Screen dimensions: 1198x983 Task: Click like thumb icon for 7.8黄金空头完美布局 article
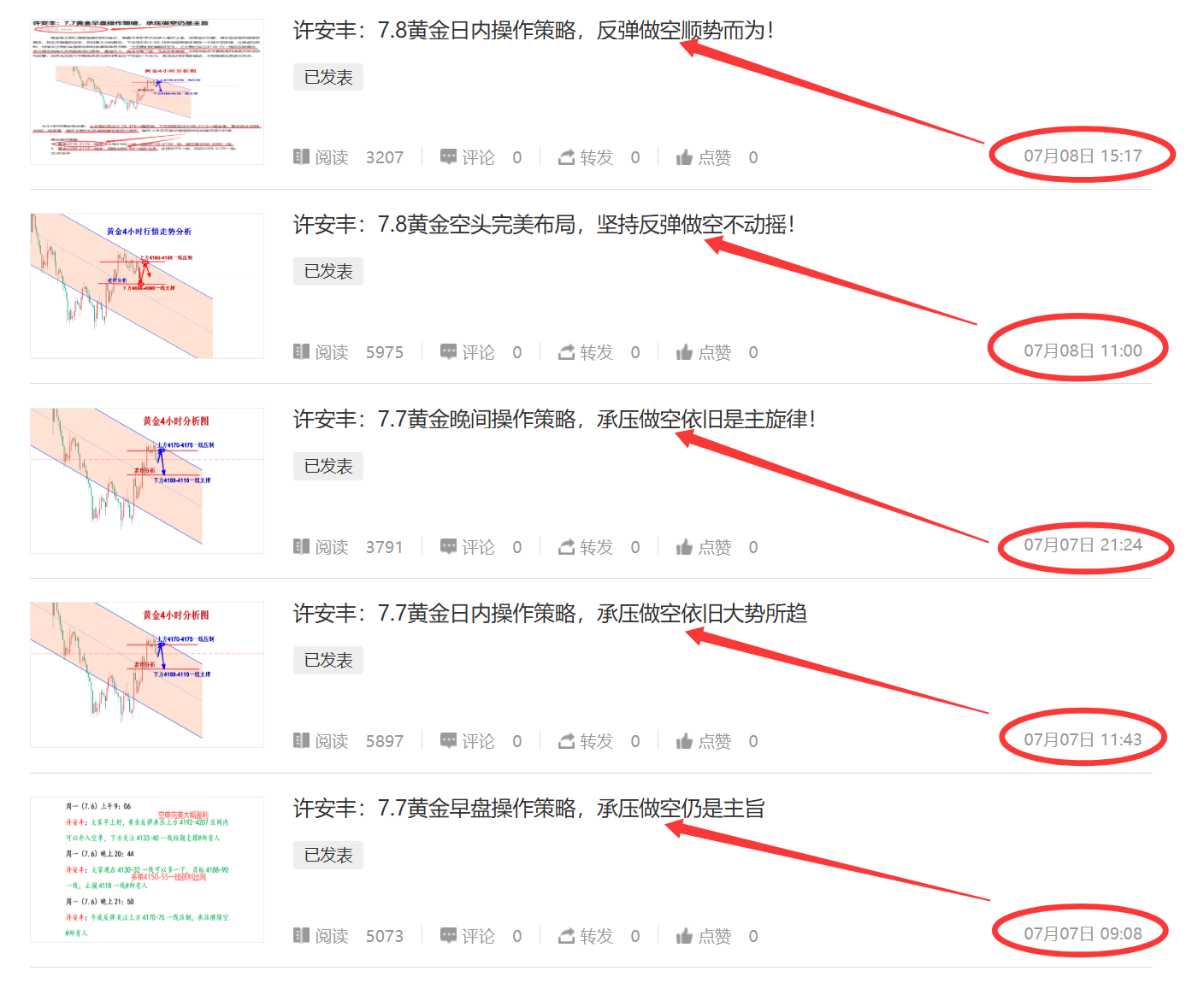coord(684,351)
